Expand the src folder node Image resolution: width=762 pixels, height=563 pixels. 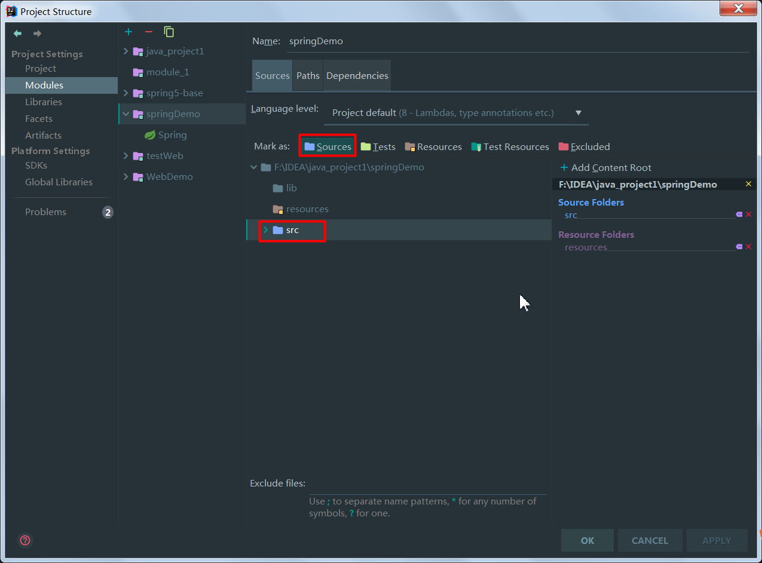[265, 230]
